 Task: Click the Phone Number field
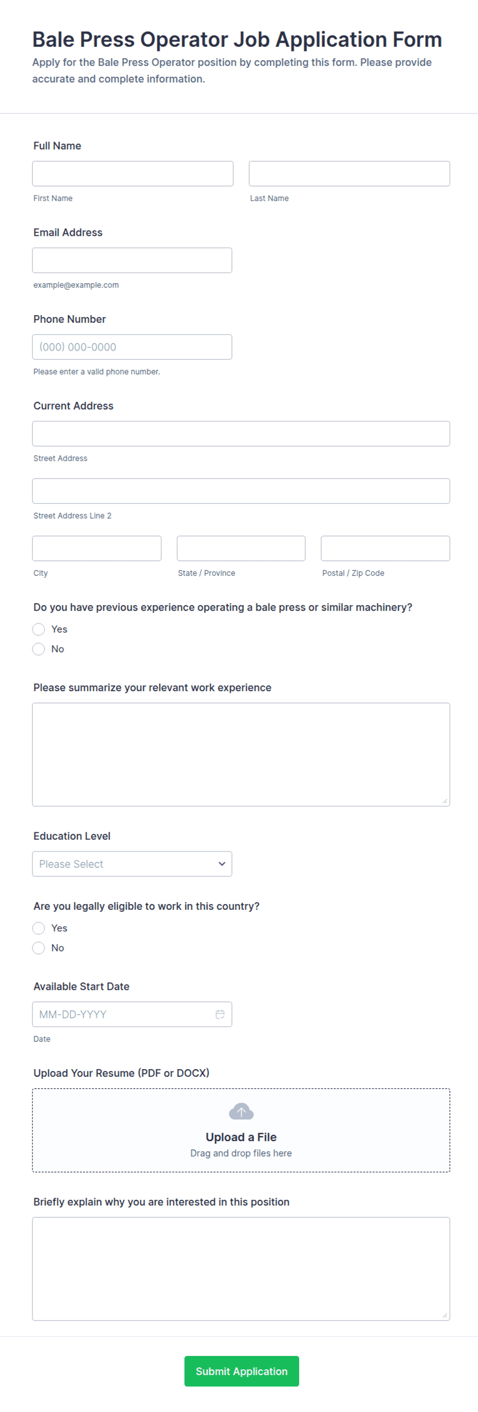click(x=132, y=346)
